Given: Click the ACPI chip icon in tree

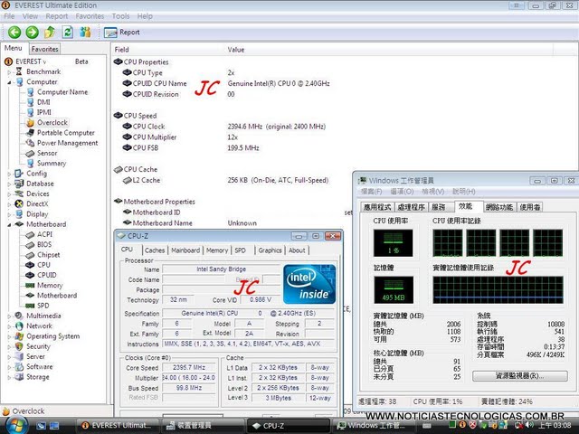Looking at the screenshot, I should 30,235.
